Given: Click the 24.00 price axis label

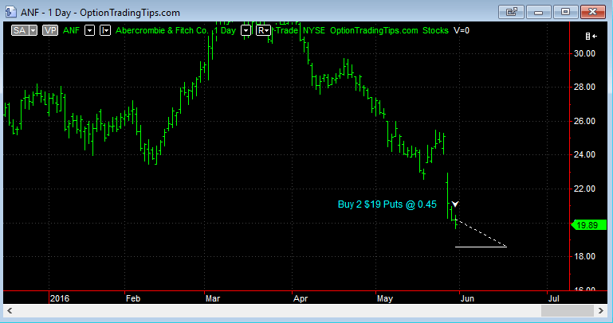Looking at the screenshot, I should coord(584,155).
